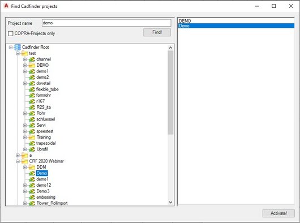Click the Rohr project icon
300x223 pixels.
click(x=32, y=113)
